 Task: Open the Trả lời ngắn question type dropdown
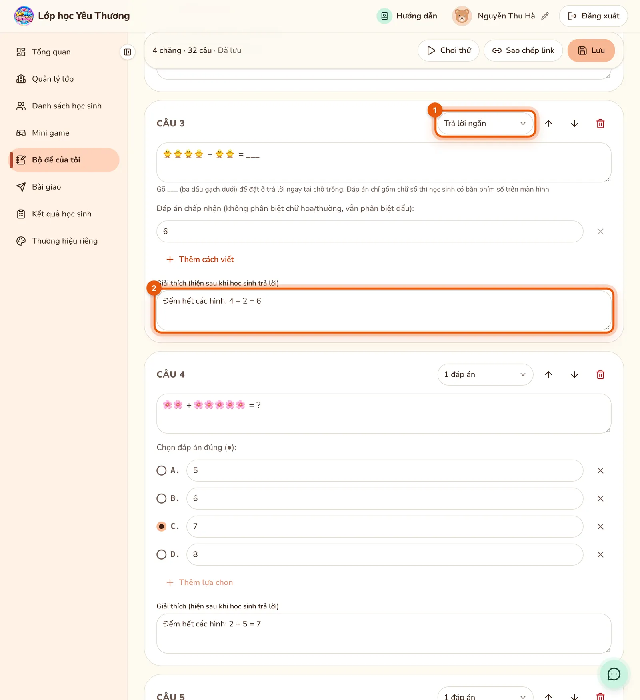point(485,124)
